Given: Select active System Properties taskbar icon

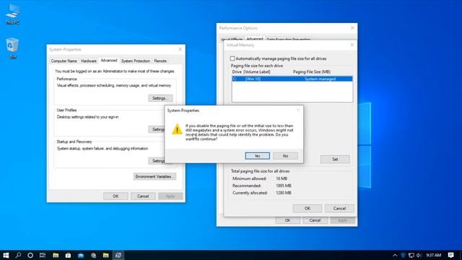Looking at the screenshot, I should 118,255.
